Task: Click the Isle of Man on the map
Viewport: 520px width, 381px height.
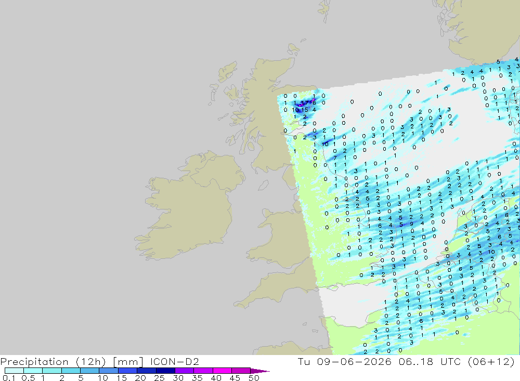Action: (263, 185)
